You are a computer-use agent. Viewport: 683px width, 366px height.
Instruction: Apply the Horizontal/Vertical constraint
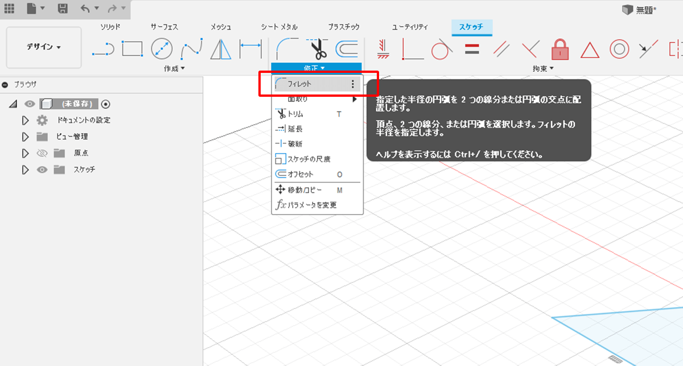click(x=382, y=49)
